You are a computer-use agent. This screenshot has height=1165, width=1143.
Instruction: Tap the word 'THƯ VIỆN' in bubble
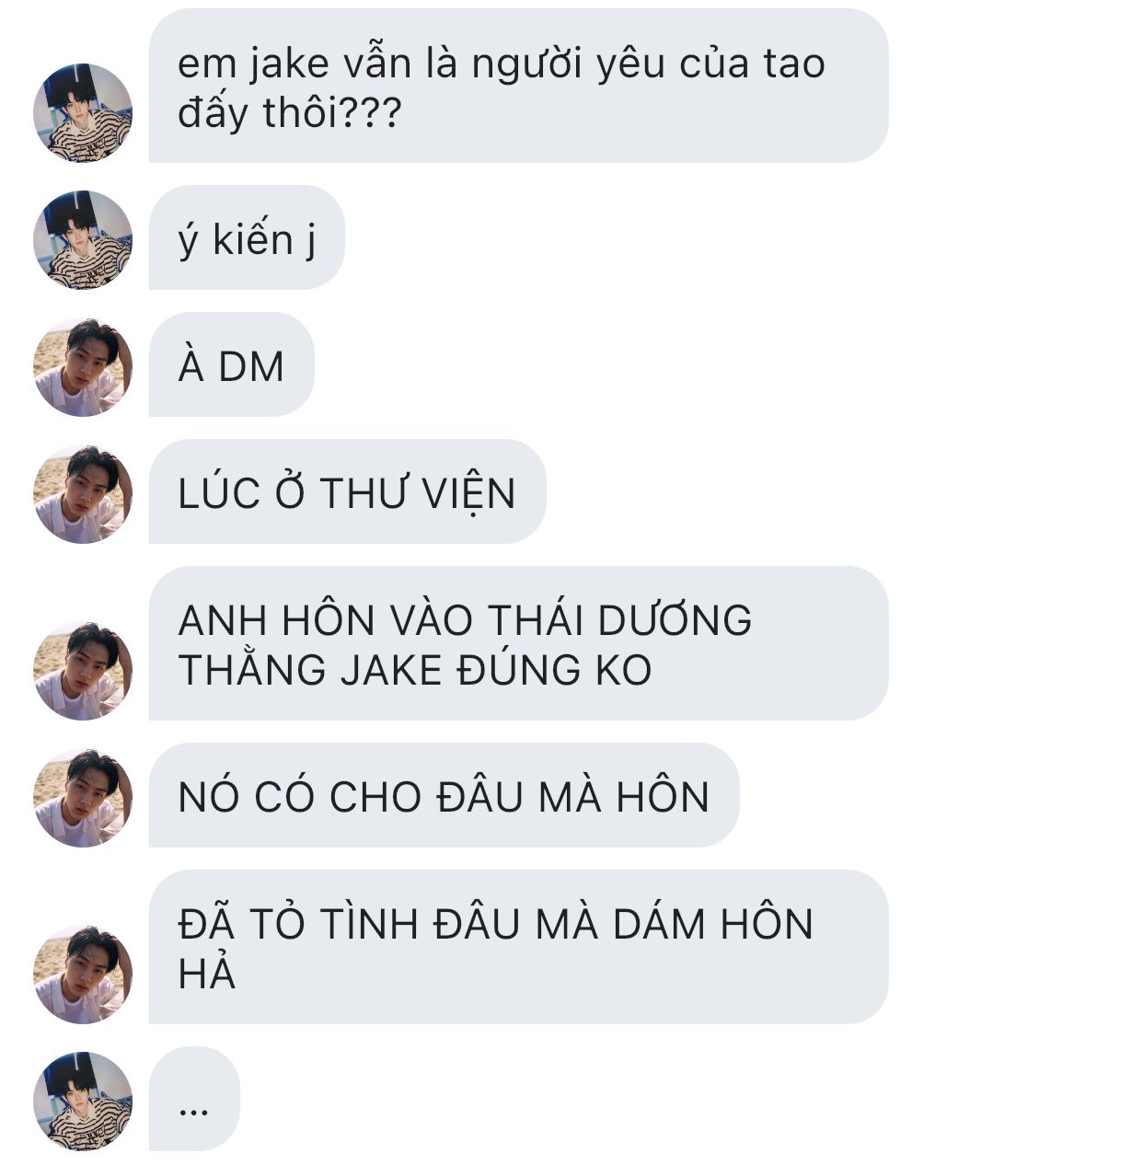click(x=418, y=494)
